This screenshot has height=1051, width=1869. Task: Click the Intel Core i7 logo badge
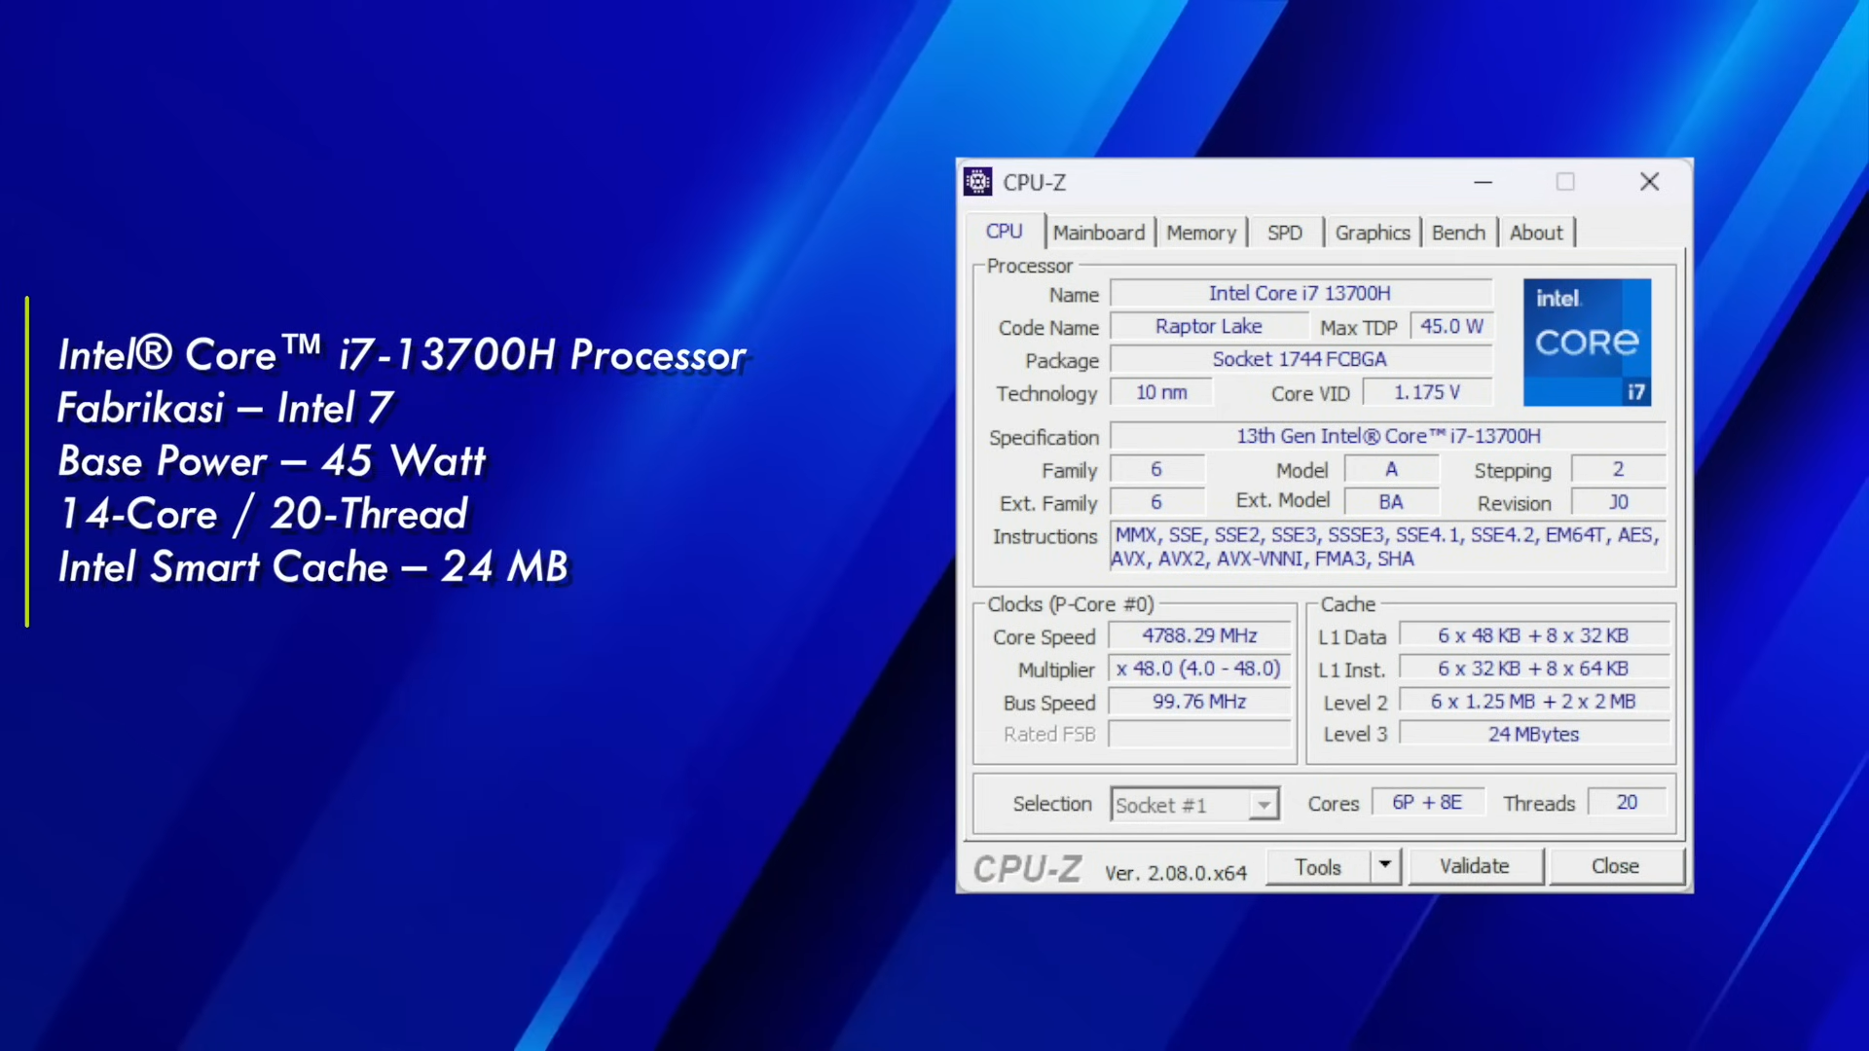tap(1587, 343)
